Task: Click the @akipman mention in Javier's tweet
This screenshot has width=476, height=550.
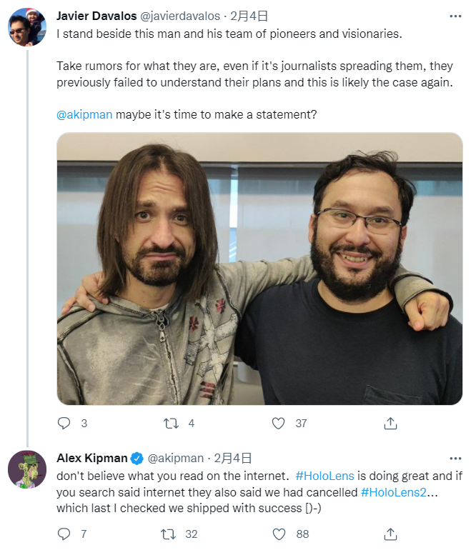Action: click(84, 114)
